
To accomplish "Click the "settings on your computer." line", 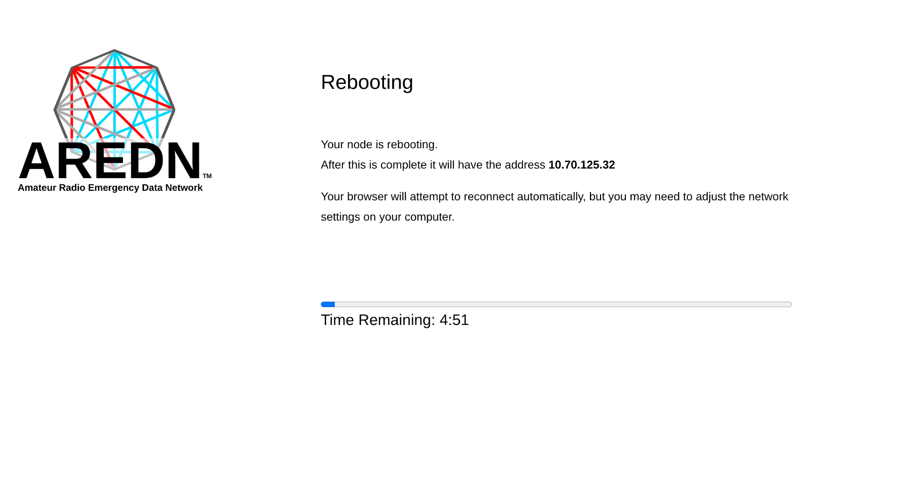I will [388, 217].
